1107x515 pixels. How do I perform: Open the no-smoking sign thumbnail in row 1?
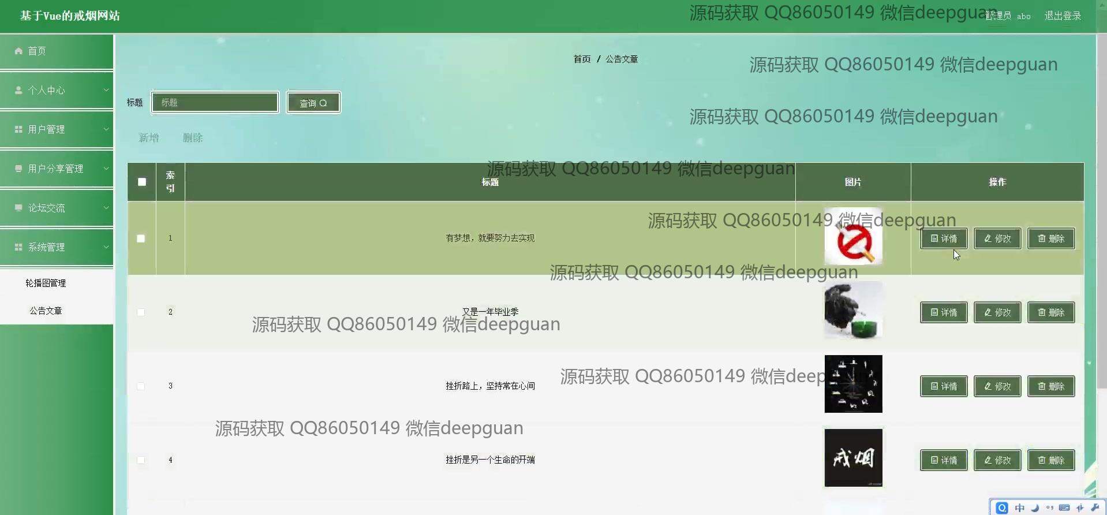(853, 236)
